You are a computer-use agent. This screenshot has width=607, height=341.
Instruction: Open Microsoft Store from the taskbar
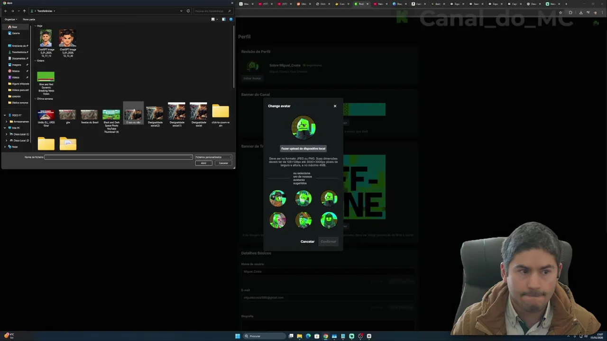point(317,336)
